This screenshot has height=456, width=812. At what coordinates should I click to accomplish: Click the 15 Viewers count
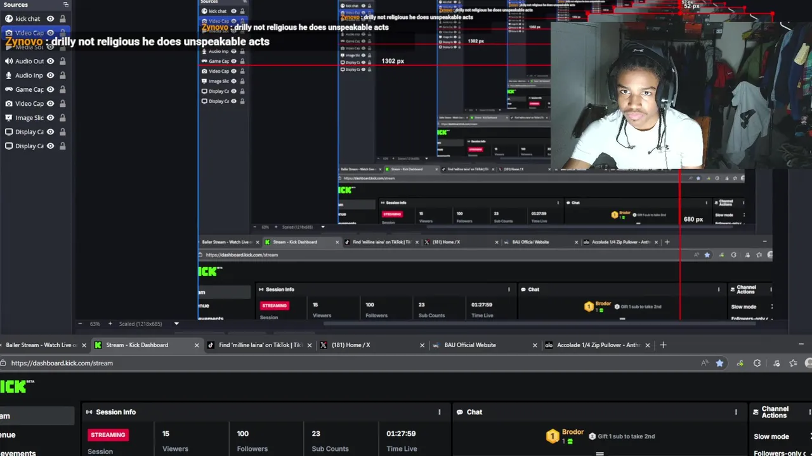(x=166, y=434)
